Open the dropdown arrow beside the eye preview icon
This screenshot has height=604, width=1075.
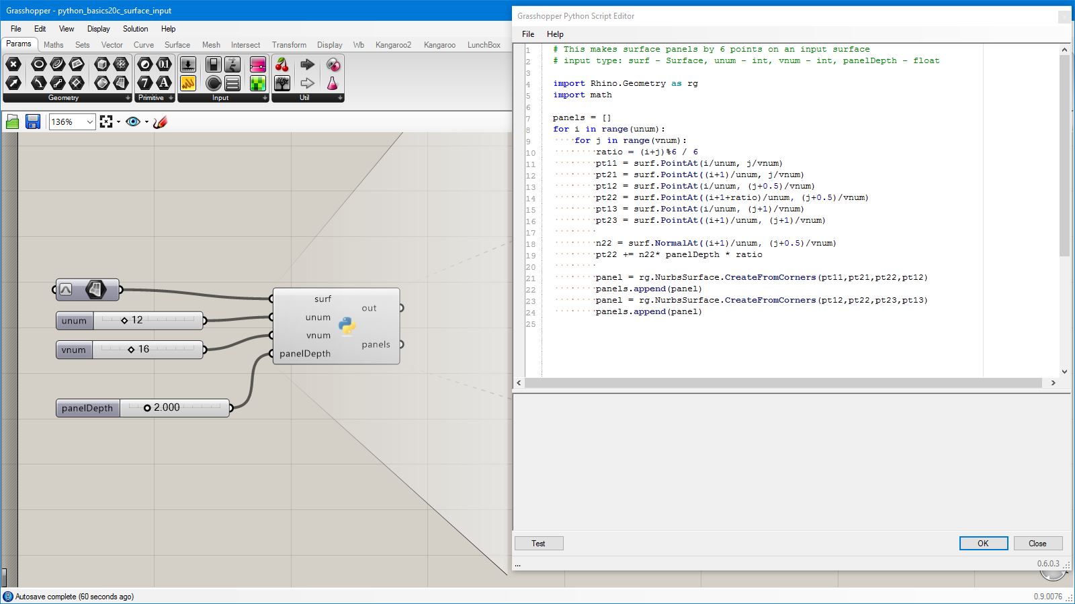pyautogui.click(x=146, y=122)
